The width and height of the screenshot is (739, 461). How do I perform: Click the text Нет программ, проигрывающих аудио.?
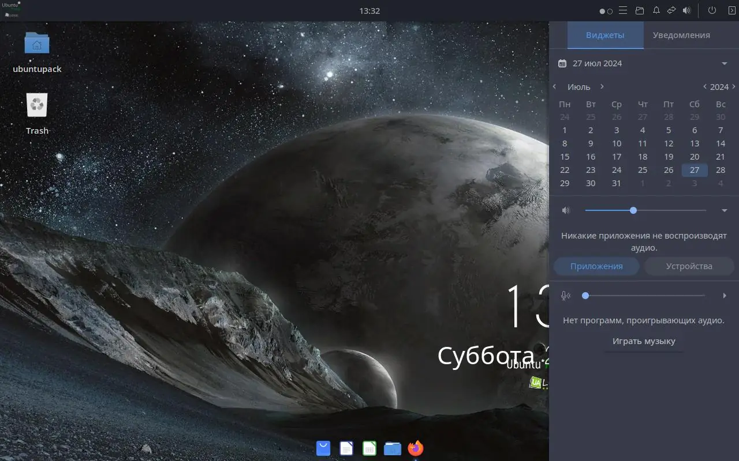pos(644,320)
